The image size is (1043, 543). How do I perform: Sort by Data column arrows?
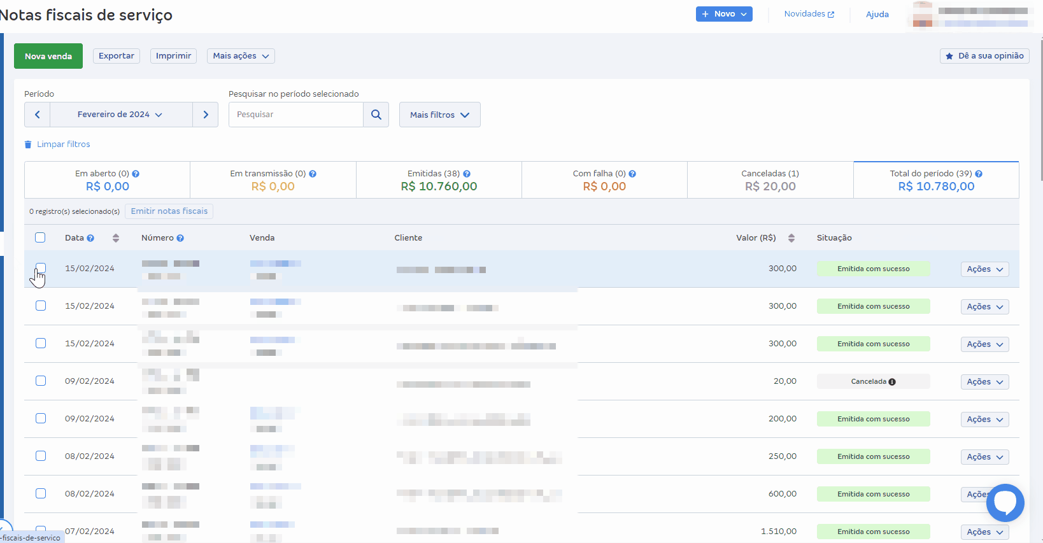[x=115, y=238]
